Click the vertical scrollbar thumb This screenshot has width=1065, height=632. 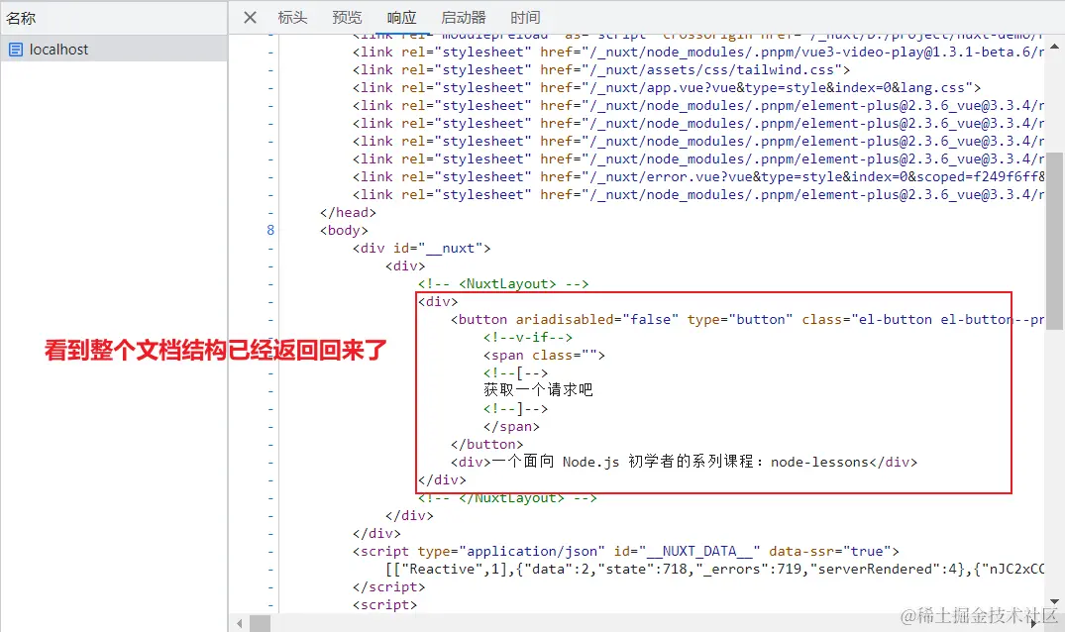tap(1054, 241)
